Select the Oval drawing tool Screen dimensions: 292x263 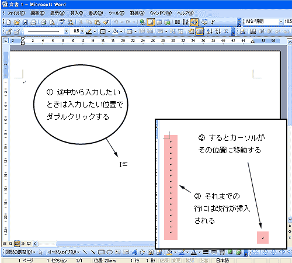[109, 252]
